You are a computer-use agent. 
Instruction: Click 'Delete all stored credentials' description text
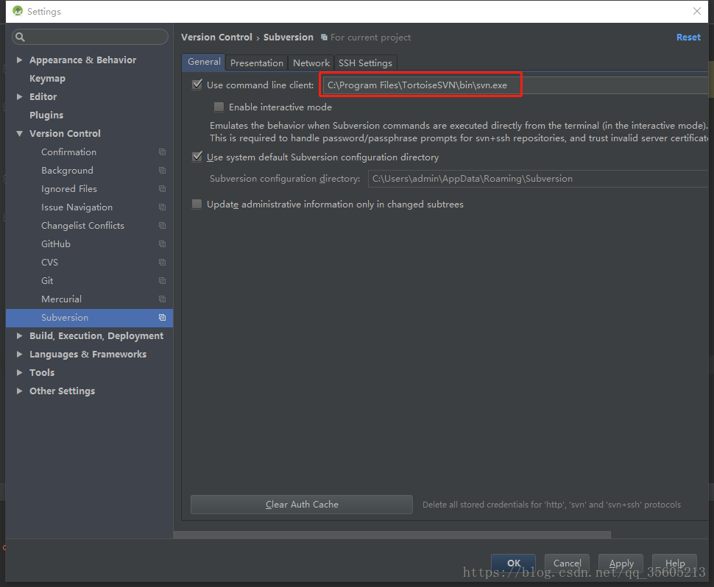click(551, 505)
